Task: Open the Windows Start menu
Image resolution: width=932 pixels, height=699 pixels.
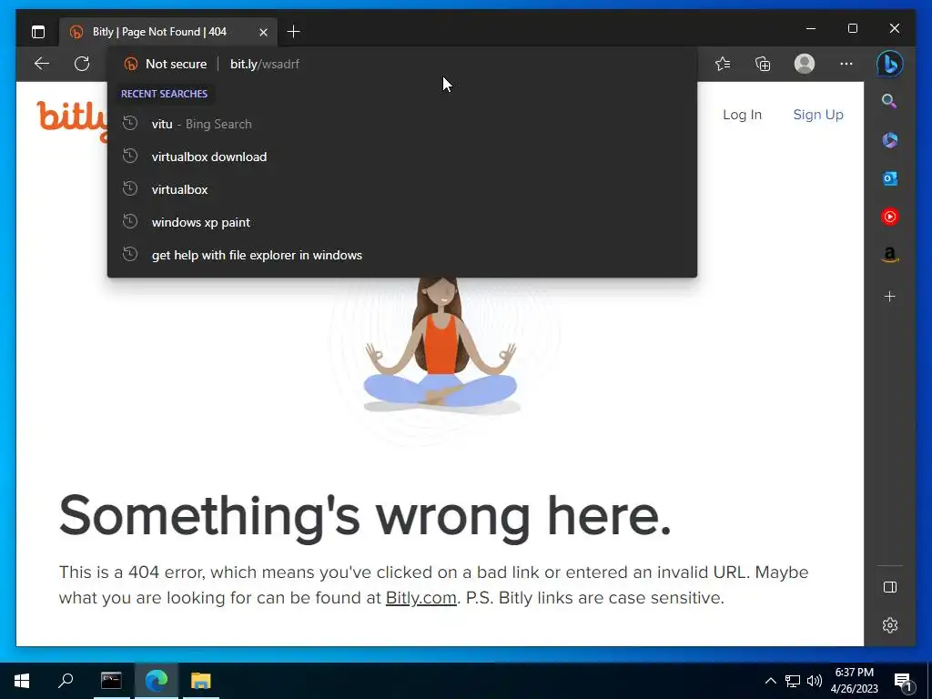Action: tap(22, 681)
